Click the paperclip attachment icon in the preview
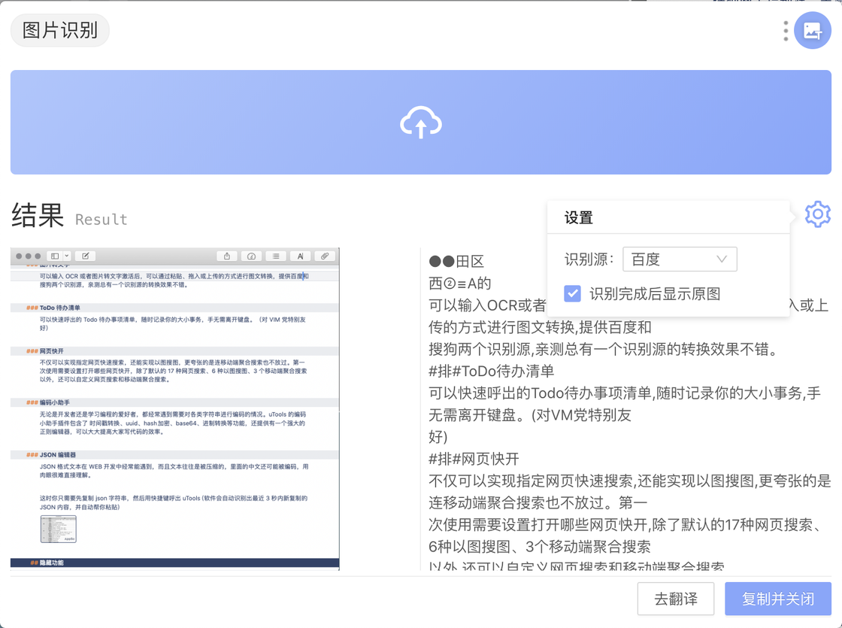This screenshot has height=628, width=842. click(x=325, y=256)
